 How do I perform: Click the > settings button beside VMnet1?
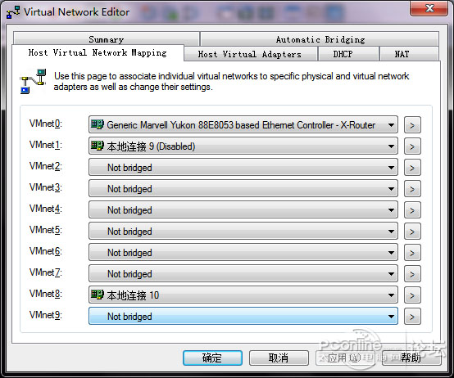412,146
